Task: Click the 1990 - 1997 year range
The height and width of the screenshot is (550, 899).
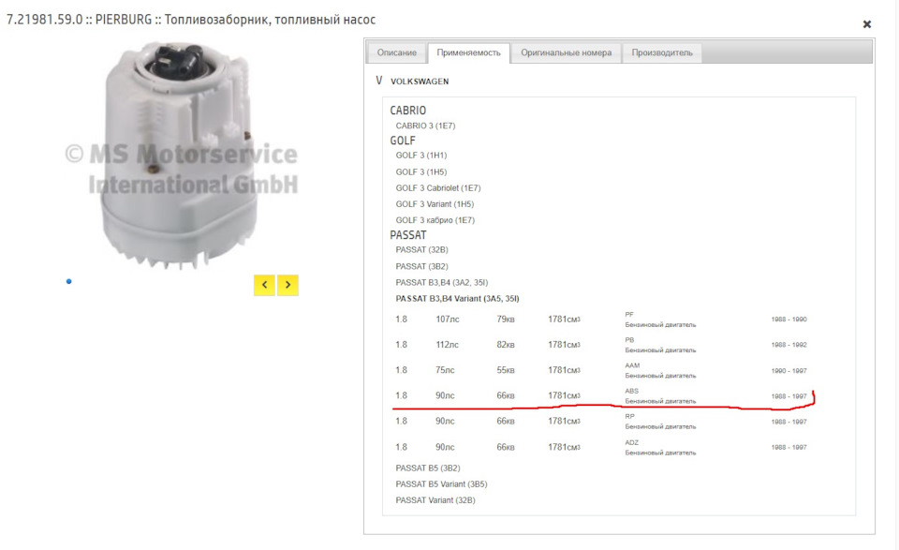Action: pos(788,371)
